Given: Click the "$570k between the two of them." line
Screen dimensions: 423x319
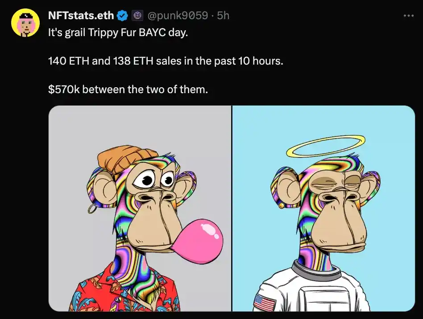Looking at the screenshot, I should [128, 89].
